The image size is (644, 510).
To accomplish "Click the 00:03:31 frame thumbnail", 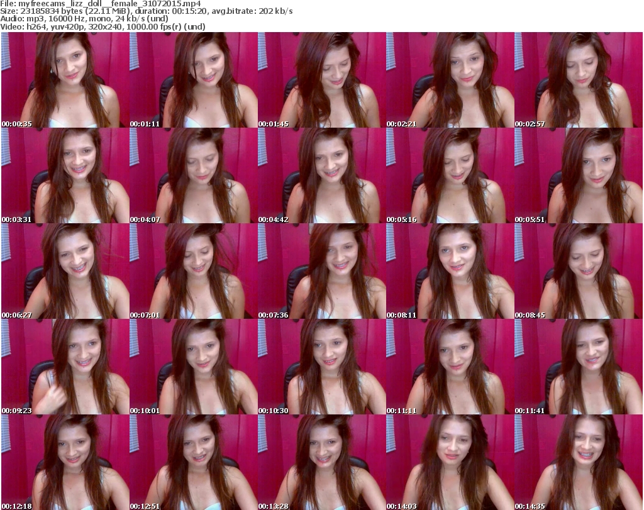I will [x=65, y=175].
